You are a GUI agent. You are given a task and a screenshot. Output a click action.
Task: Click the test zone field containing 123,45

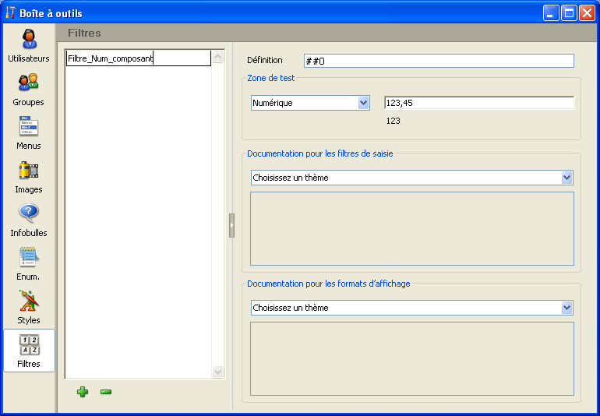(x=478, y=103)
